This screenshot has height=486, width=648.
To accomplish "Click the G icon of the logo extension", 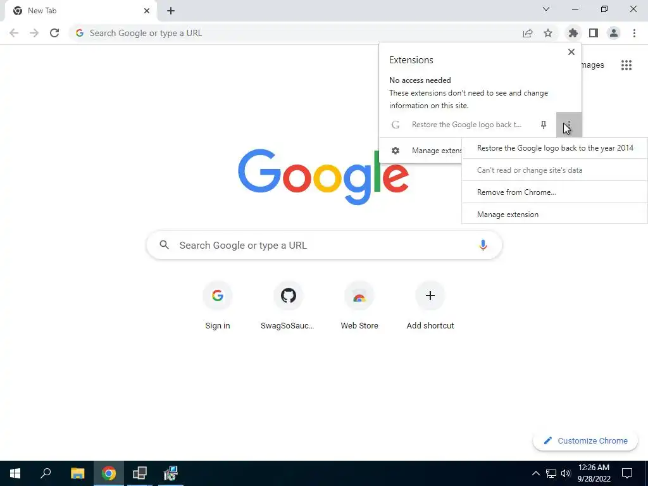I will tap(396, 125).
